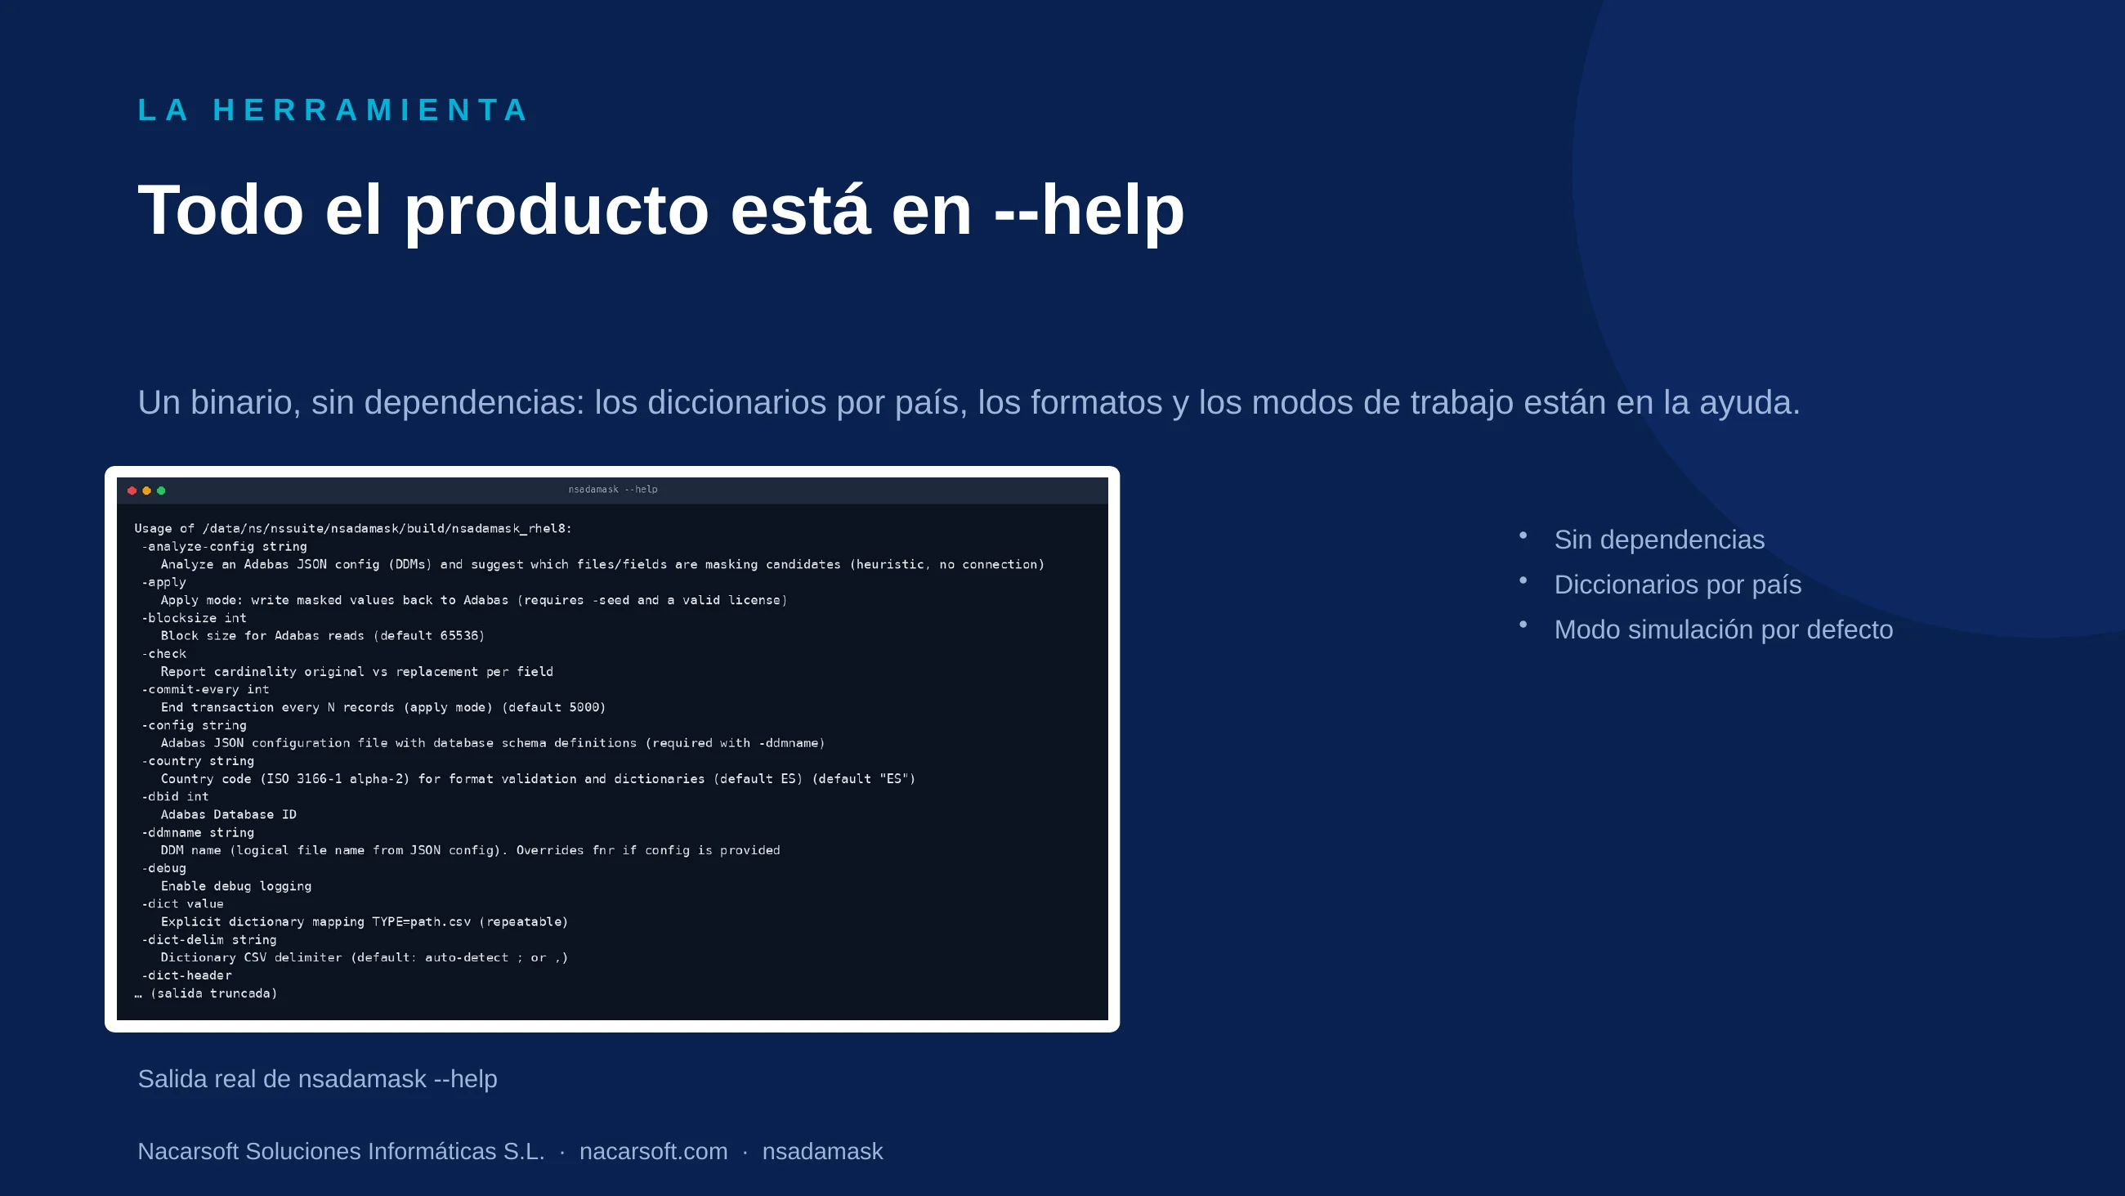The width and height of the screenshot is (2125, 1196).
Task: Click 'DDM name (logical file name' line
Action: click(470, 850)
